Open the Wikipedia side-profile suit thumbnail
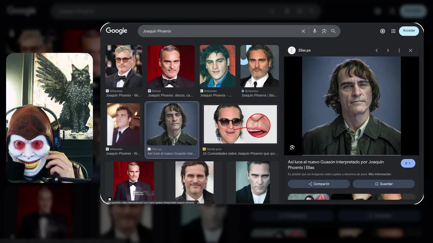The height and width of the screenshot is (243, 433). (x=123, y=124)
